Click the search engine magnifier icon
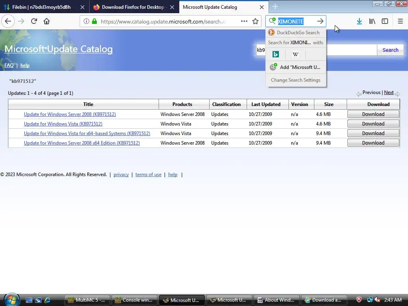 272,21
